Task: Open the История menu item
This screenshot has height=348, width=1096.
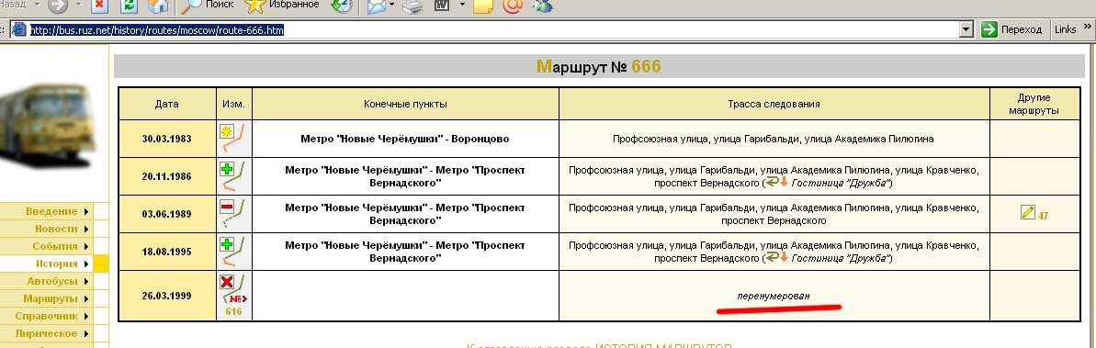Action: (46, 264)
